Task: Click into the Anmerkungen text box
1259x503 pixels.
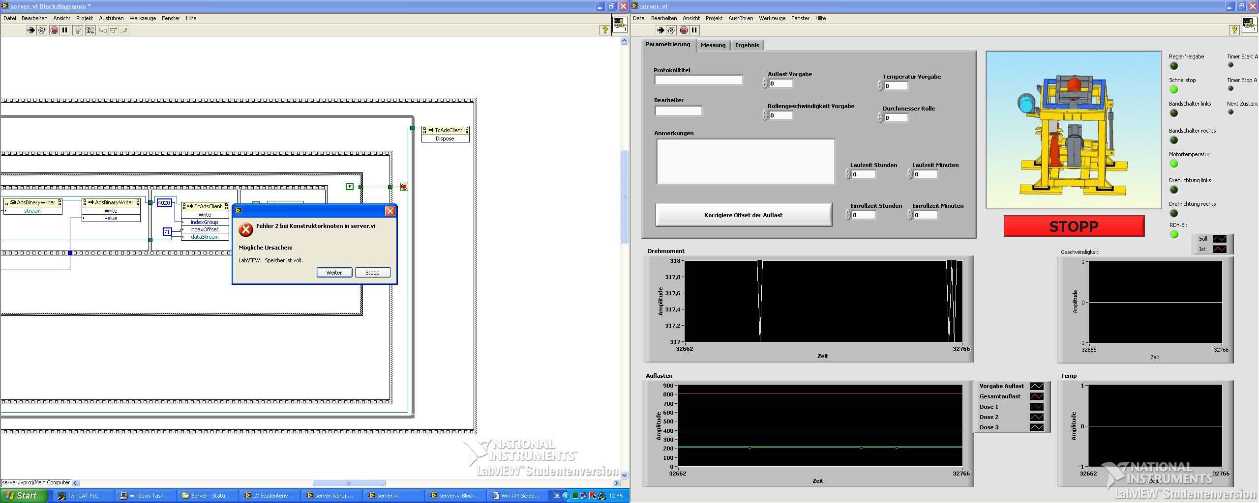Action: point(746,162)
